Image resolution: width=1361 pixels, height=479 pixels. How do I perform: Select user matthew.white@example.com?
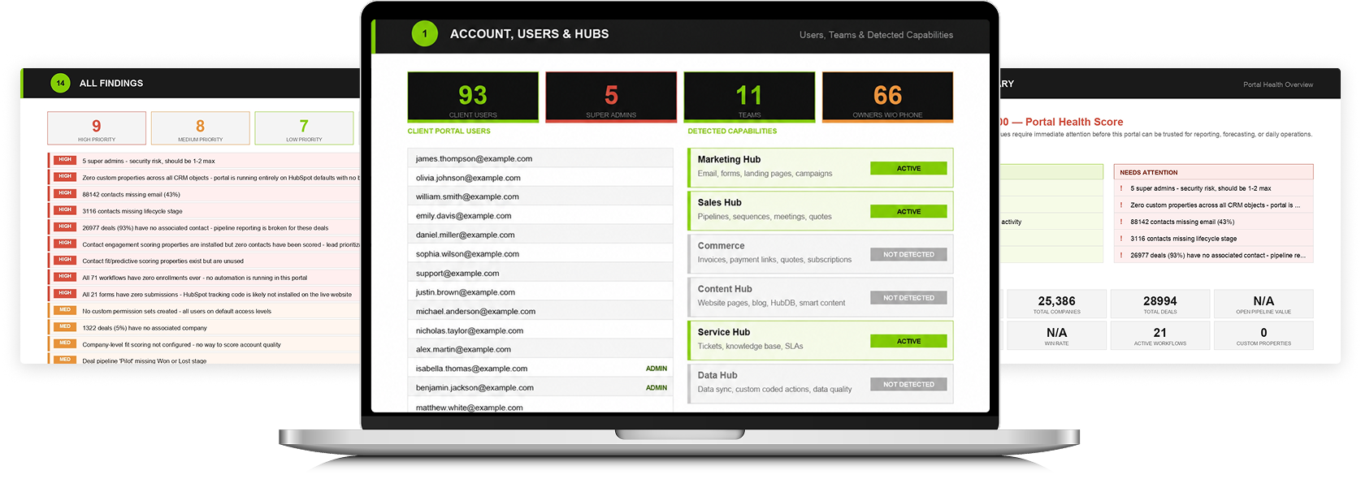[x=540, y=406]
